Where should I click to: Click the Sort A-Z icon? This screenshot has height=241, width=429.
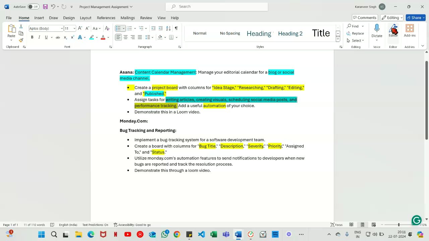(168, 28)
